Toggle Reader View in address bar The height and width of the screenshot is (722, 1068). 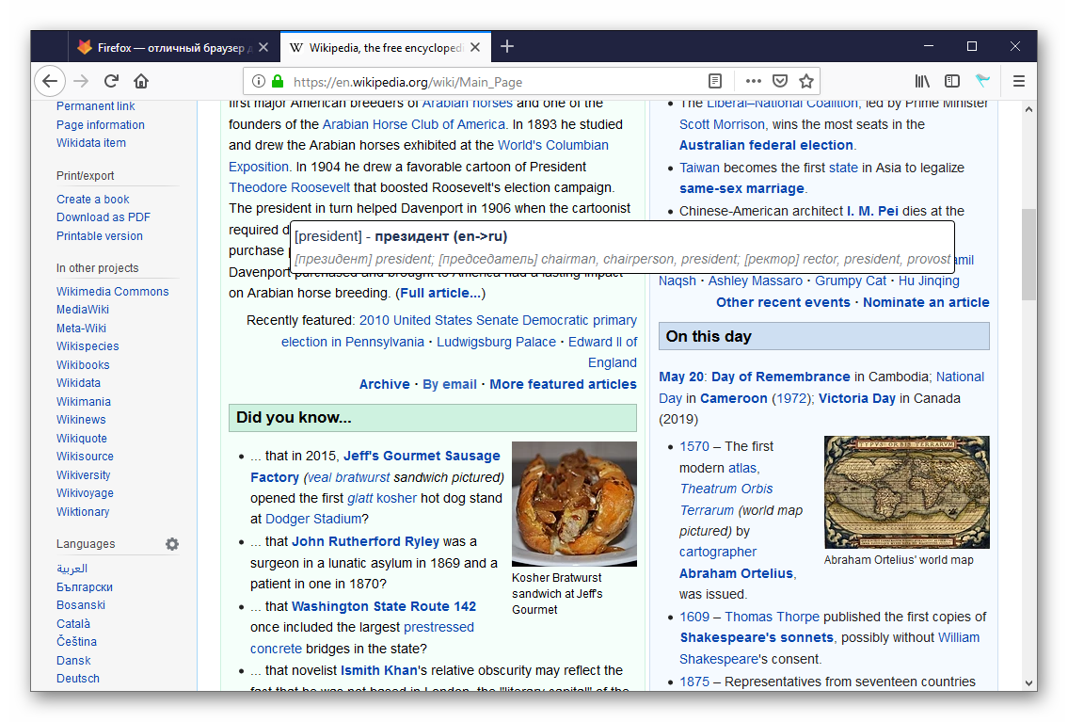coord(716,81)
